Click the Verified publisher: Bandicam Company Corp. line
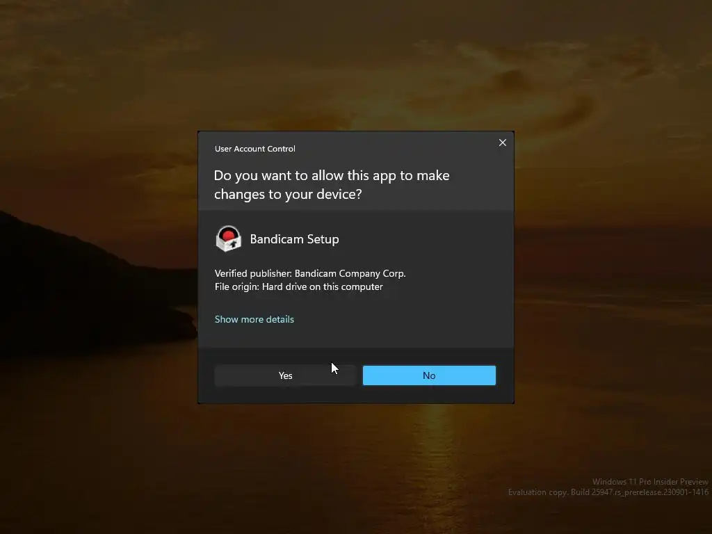The width and height of the screenshot is (712, 534). pyautogui.click(x=310, y=273)
